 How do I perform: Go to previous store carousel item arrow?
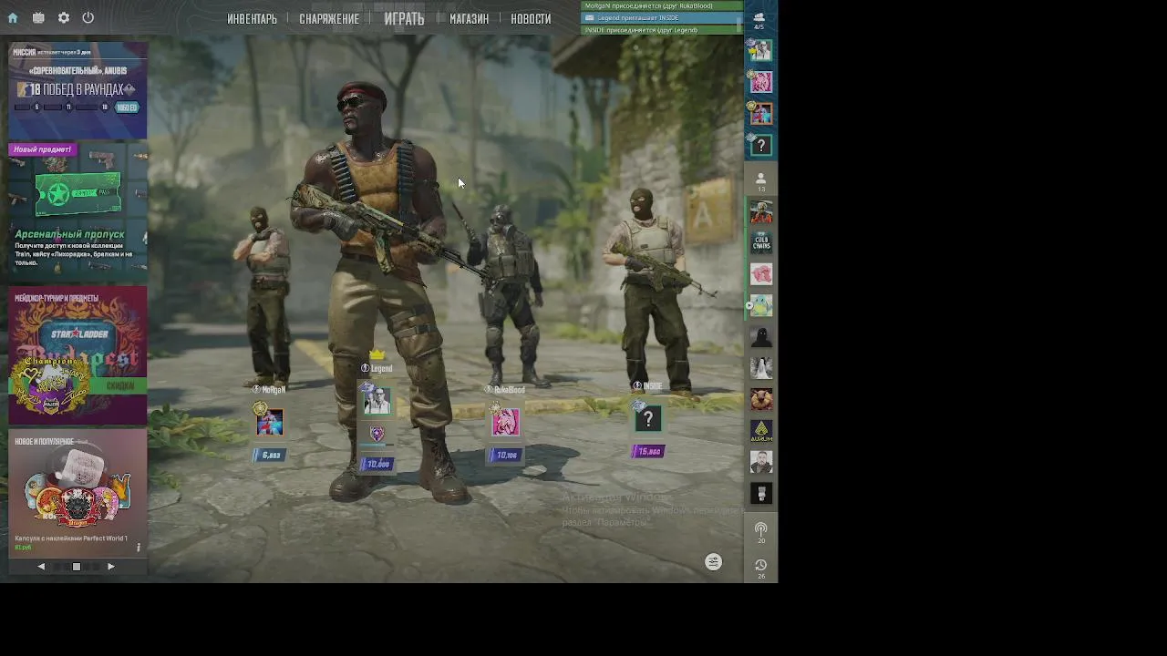click(41, 567)
